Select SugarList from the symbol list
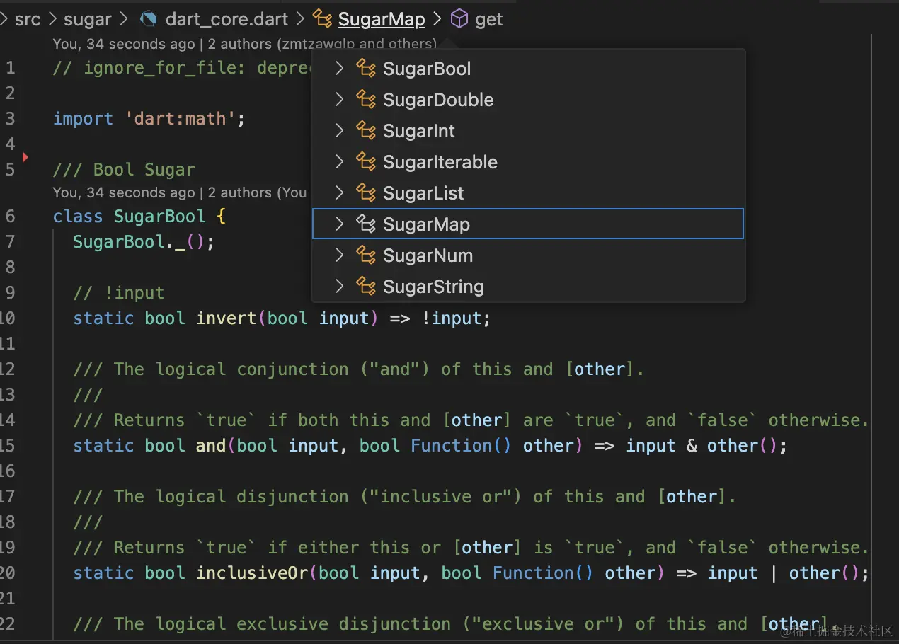The width and height of the screenshot is (899, 644). tap(423, 193)
